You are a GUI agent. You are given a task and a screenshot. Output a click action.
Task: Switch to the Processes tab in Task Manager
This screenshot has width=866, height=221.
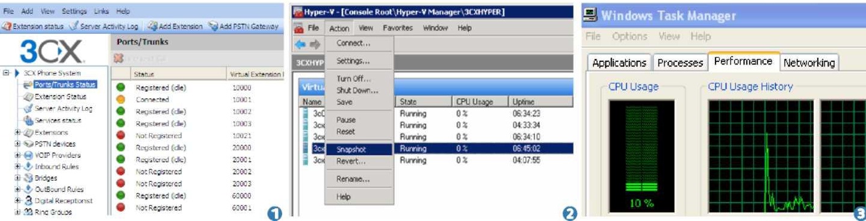point(680,63)
